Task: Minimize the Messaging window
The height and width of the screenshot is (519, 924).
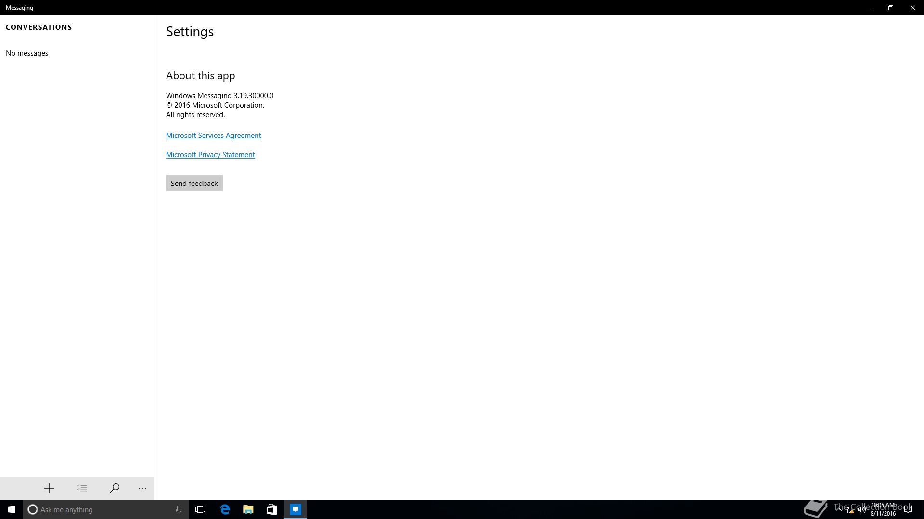Action: pos(869,8)
